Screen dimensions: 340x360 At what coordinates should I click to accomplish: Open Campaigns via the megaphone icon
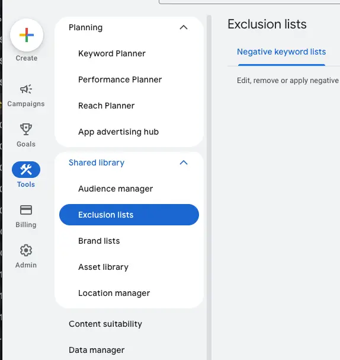(26, 89)
